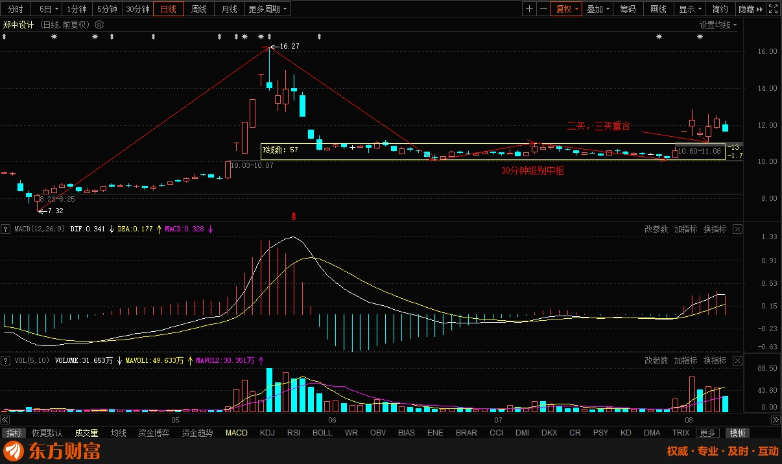Switch to 30分钟 chart period
This screenshot has height=464, width=782.
137,9
